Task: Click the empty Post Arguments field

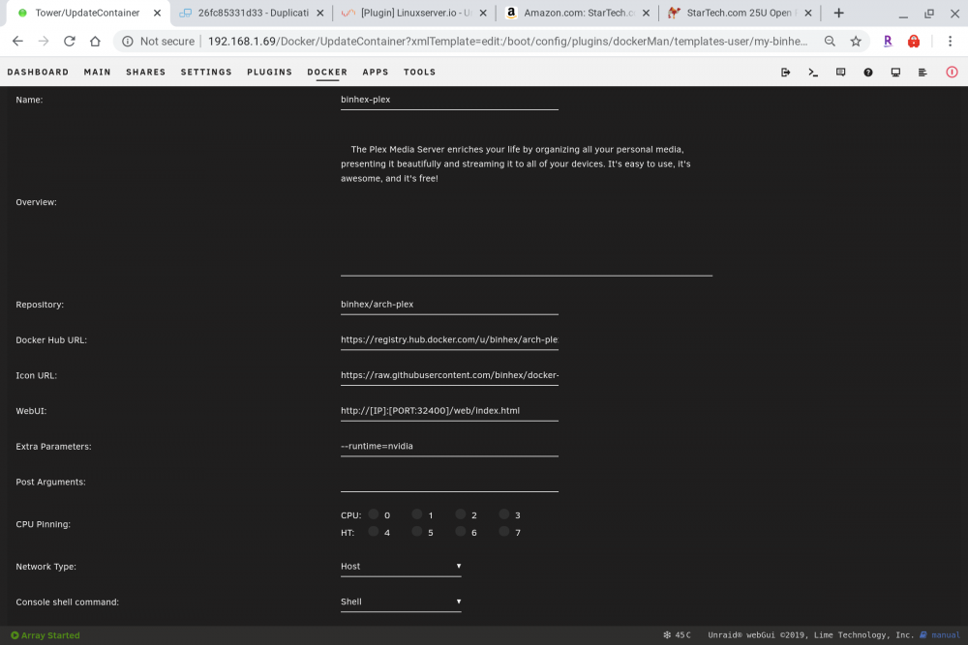Action: 449,482
